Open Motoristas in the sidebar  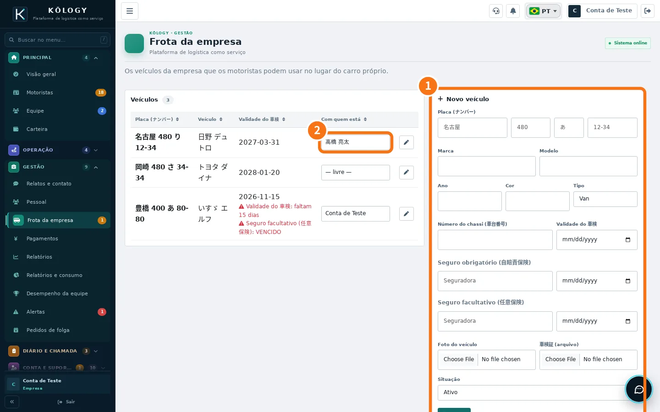point(58,92)
